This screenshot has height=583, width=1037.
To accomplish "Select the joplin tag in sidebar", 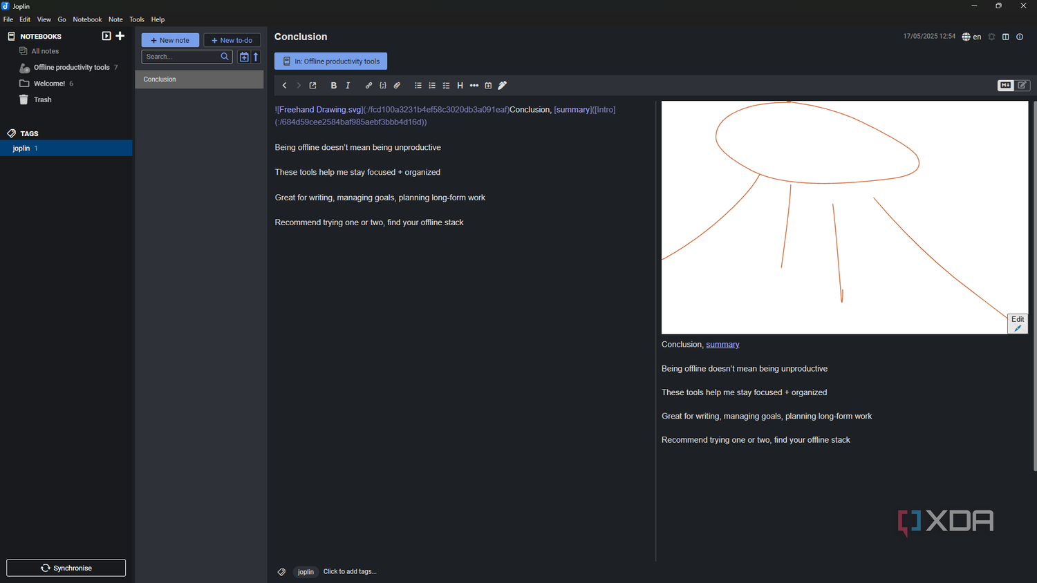I will 66,148.
